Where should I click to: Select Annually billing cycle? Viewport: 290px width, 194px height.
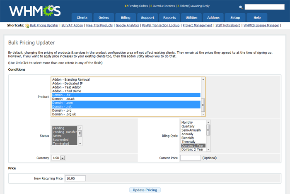[x=193, y=134]
